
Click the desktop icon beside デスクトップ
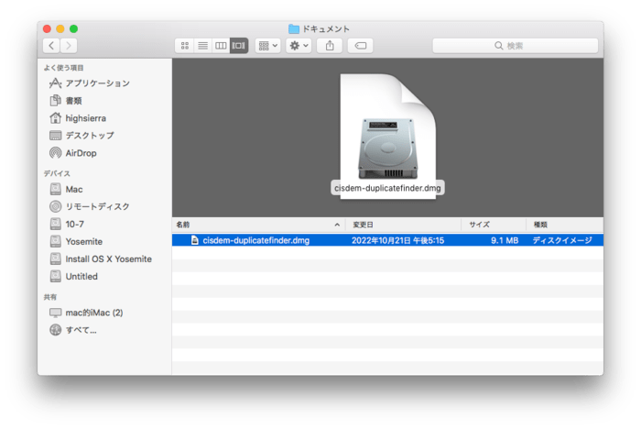55,136
